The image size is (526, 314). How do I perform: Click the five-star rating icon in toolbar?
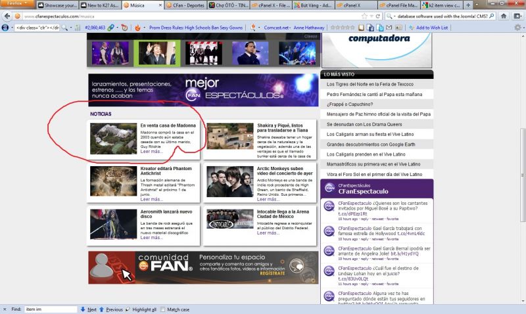pos(343,28)
